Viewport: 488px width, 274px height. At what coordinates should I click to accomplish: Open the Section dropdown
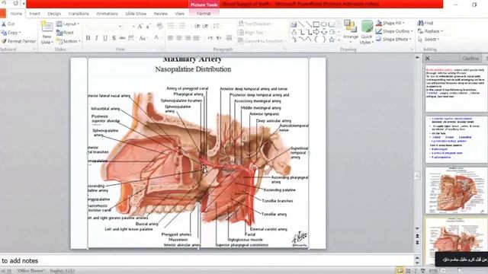click(x=69, y=41)
